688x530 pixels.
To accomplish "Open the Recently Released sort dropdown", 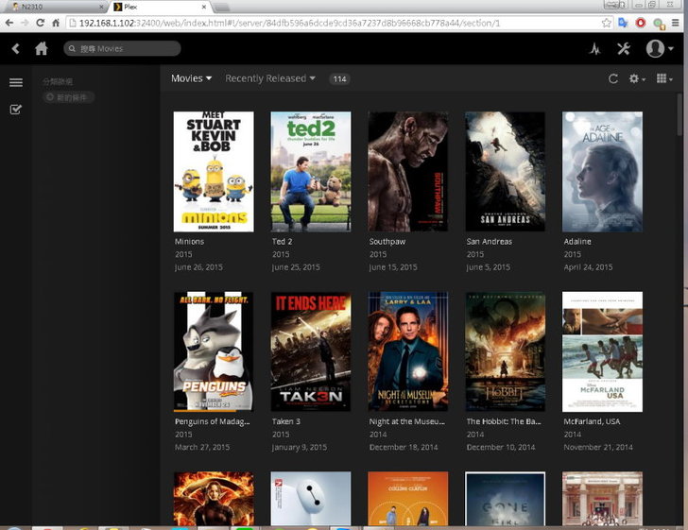I will [x=270, y=78].
